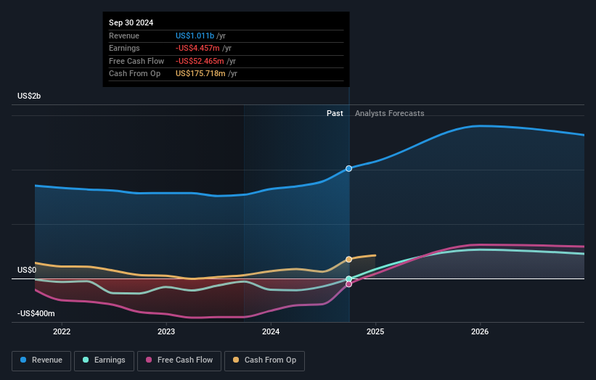Click the 2023 x-axis label
The image size is (596, 380).
[166, 331]
